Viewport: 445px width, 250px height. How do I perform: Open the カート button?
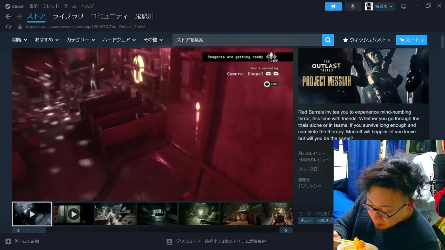coord(412,40)
